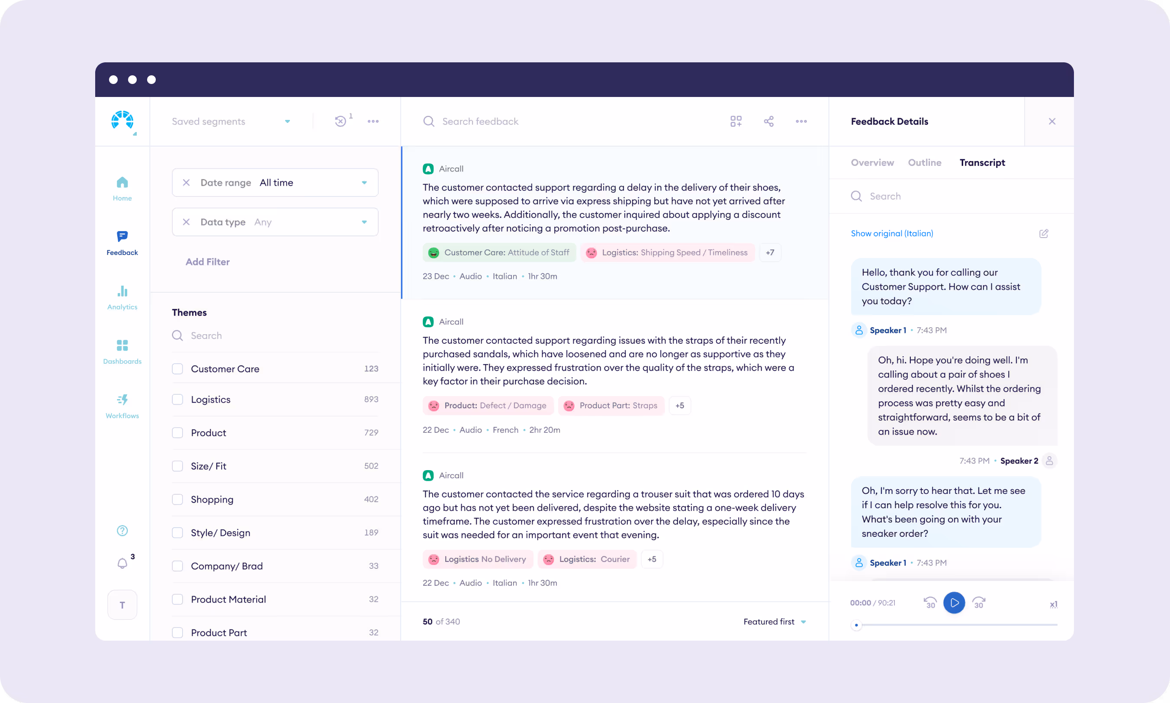Switch to the Overview tab
The image size is (1170, 703).
(x=872, y=162)
